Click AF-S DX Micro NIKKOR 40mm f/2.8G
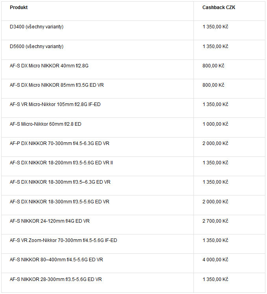This screenshot has width=267, height=294. point(49,66)
